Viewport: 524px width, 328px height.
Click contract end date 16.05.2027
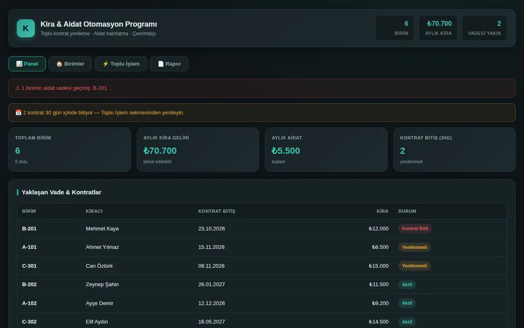pos(211,322)
